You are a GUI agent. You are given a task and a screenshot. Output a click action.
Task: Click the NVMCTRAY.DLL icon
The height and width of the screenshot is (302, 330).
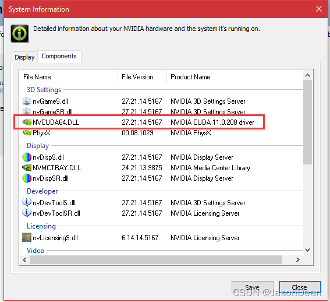pyautogui.click(x=27, y=168)
